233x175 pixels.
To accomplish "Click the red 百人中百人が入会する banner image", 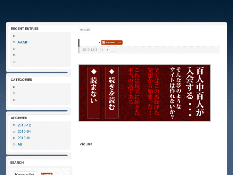I will coord(145,93).
